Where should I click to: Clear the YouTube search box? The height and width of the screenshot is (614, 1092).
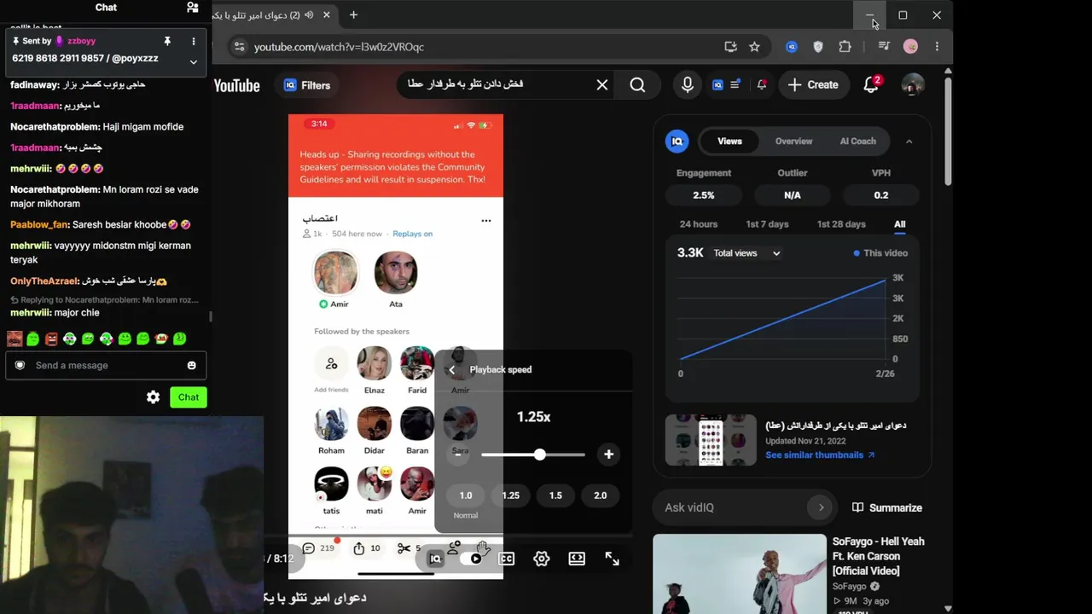point(602,84)
